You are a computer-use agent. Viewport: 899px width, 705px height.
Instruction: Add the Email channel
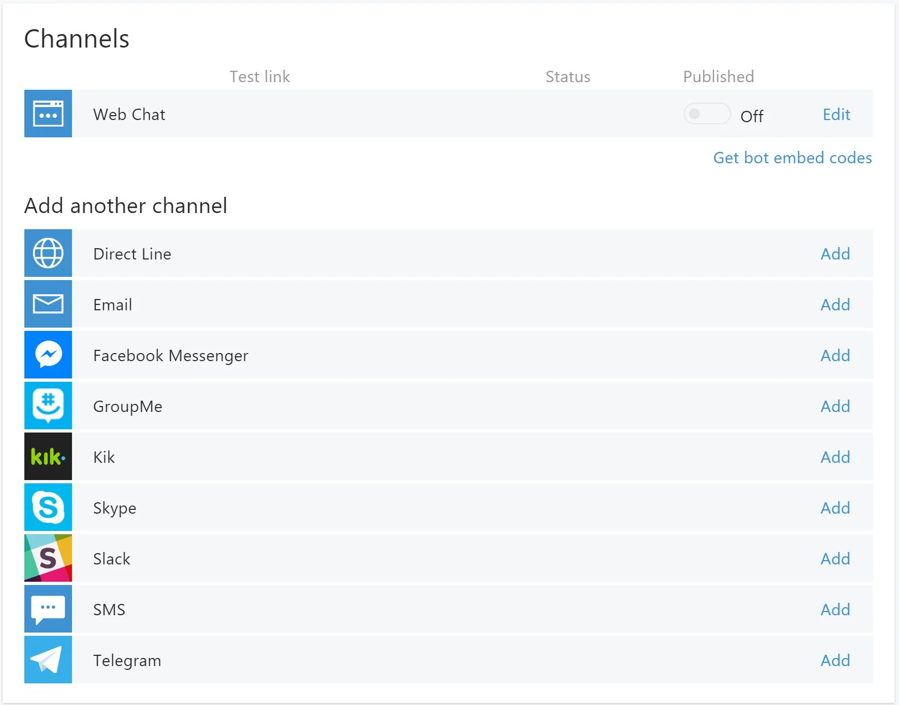tap(835, 305)
